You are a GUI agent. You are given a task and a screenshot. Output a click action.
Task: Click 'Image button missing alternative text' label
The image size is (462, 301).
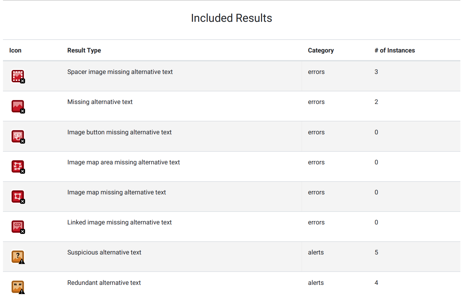tap(119, 132)
